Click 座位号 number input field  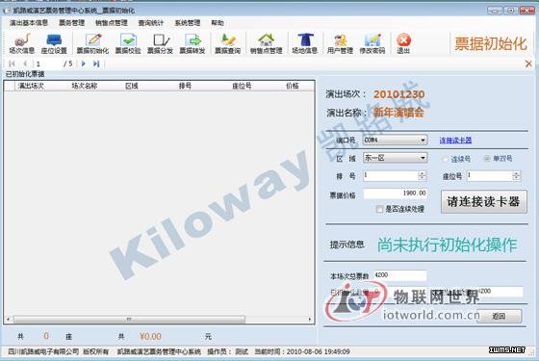pos(490,175)
